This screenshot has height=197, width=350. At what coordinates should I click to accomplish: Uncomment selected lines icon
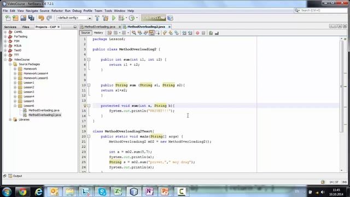coord(217,33)
